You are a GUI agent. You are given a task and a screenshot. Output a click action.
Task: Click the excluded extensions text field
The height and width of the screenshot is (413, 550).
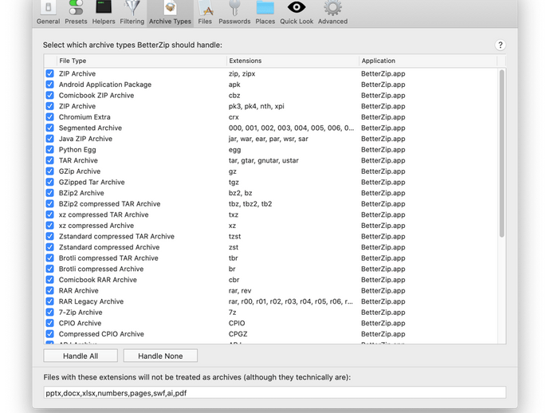click(x=275, y=392)
